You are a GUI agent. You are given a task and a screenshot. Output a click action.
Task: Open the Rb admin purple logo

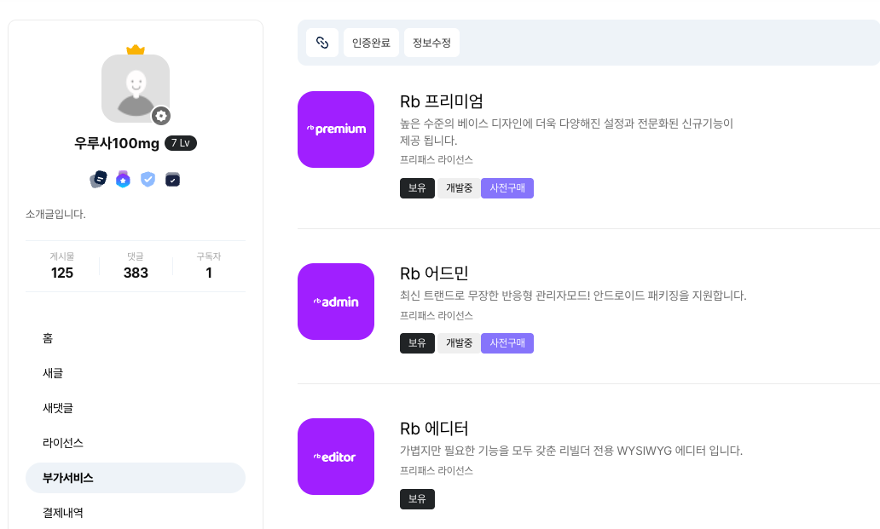coord(336,302)
